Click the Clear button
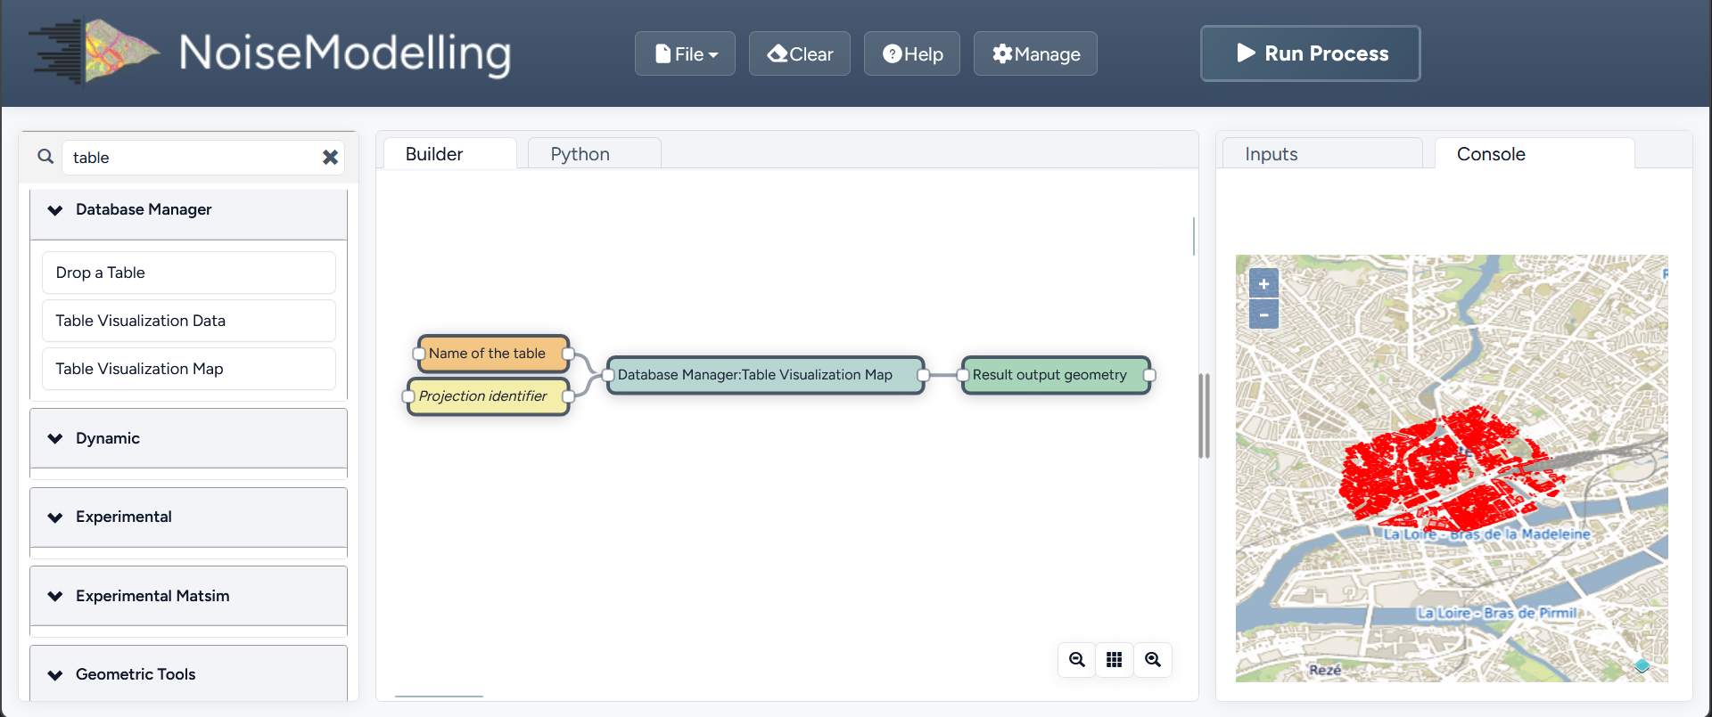Viewport: 1712px width, 717px height. tap(800, 54)
